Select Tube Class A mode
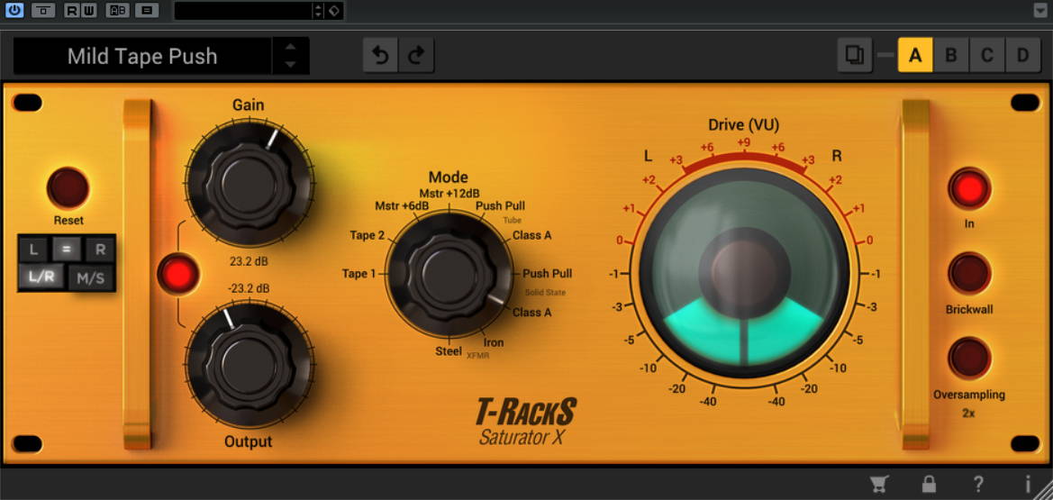 point(531,235)
